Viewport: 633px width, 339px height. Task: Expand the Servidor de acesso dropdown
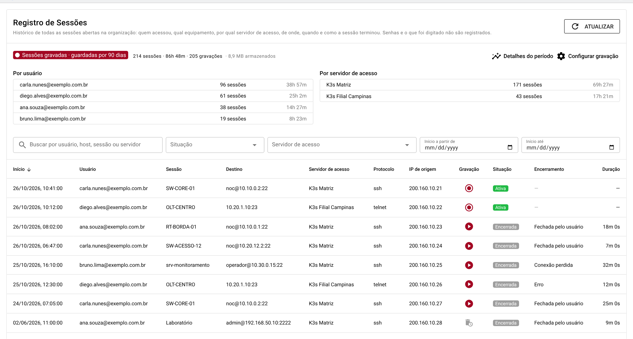(342, 145)
